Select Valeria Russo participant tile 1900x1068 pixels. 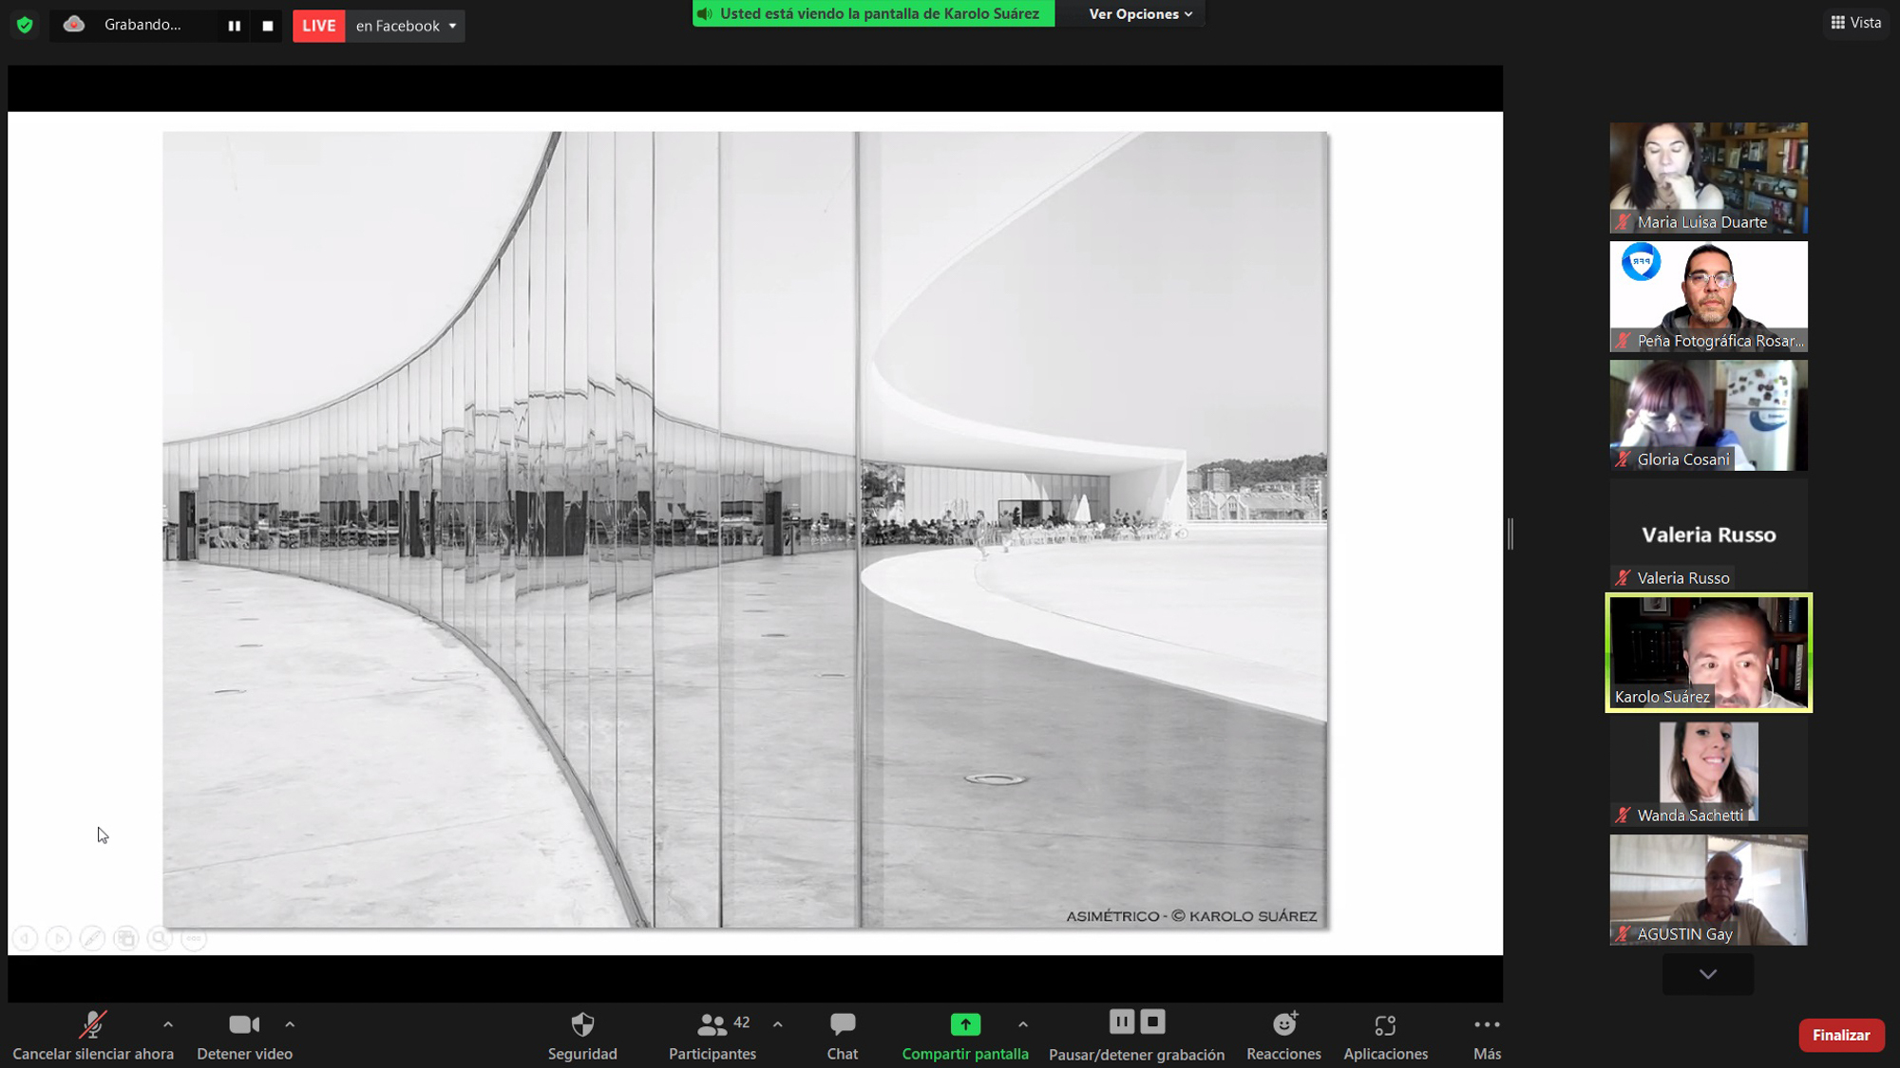[x=1708, y=534]
